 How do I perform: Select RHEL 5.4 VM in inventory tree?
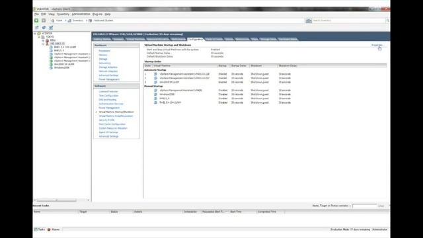tap(65, 47)
